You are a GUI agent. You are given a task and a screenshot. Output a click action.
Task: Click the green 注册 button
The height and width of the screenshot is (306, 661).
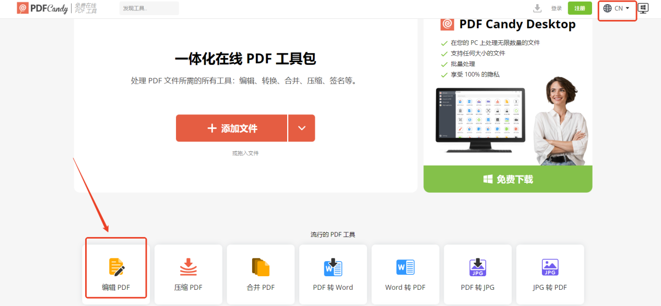click(x=580, y=8)
